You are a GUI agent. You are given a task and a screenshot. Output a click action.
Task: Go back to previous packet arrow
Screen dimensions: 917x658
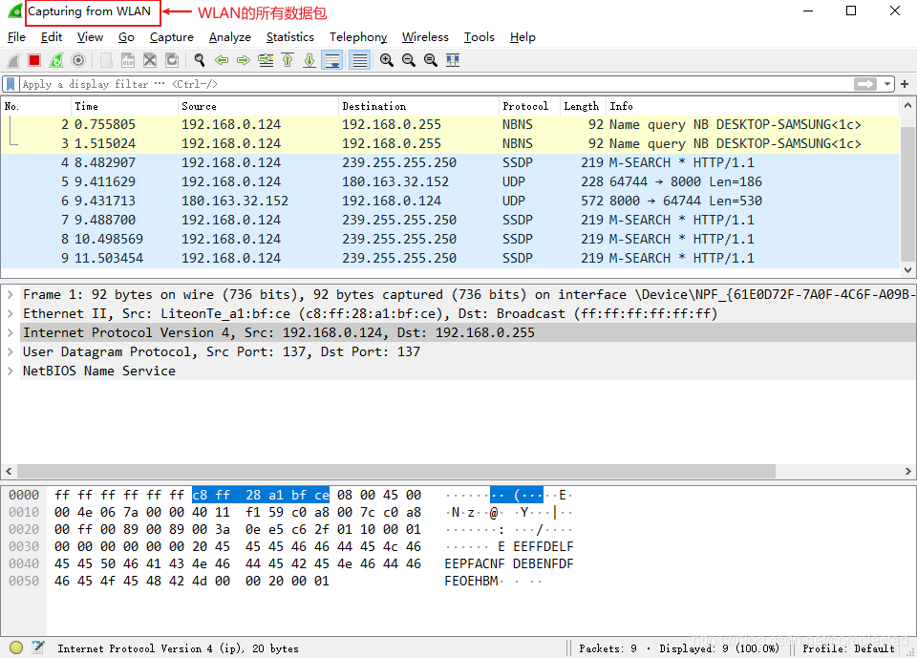(222, 60)
